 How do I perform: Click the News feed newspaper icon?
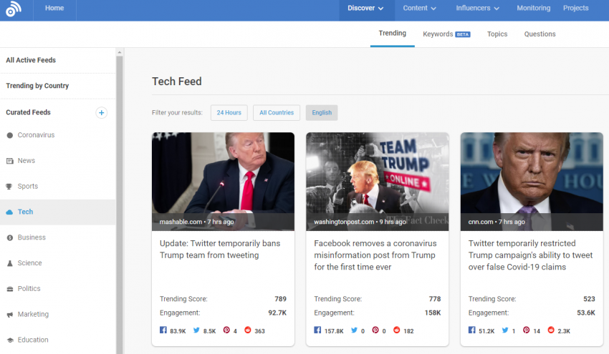10,161
